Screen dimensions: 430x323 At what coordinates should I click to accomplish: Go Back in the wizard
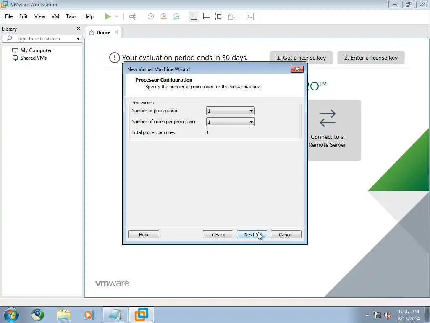click(x=218, y=235)
